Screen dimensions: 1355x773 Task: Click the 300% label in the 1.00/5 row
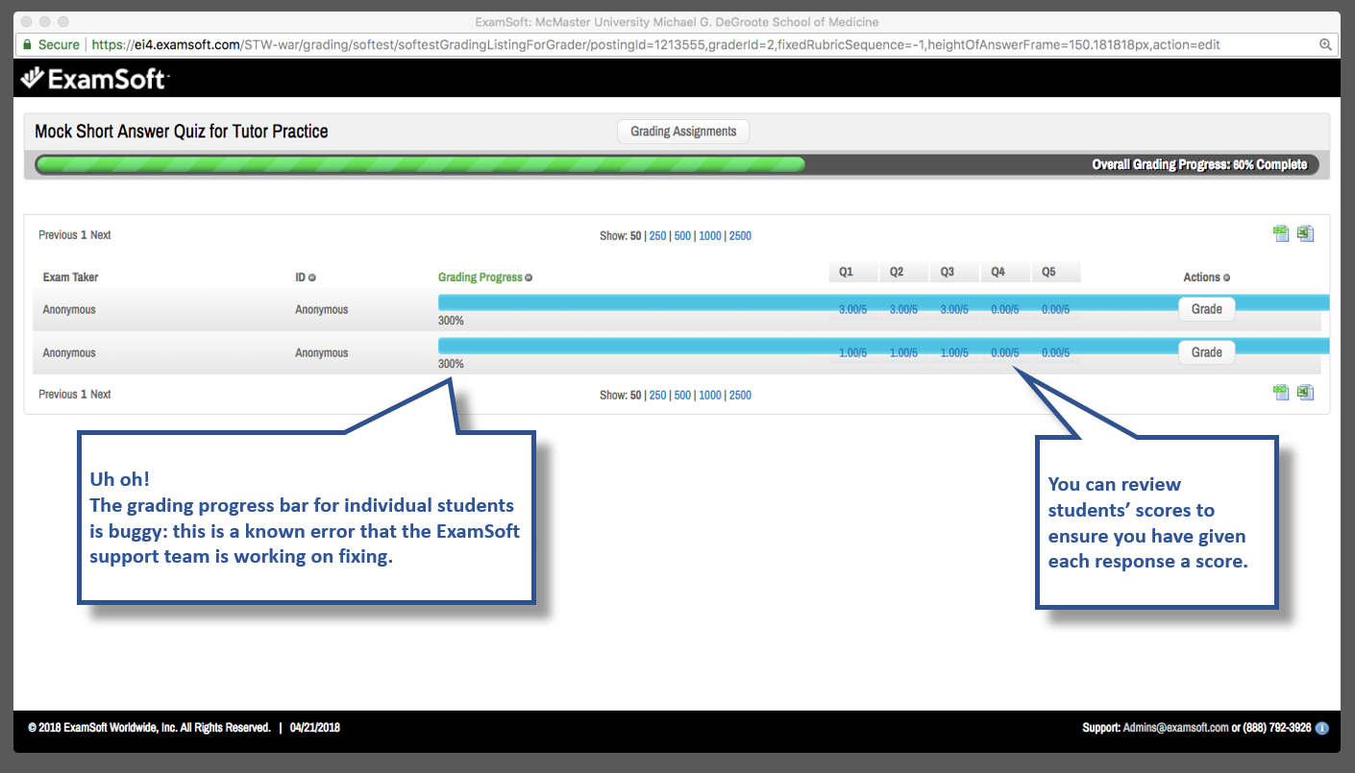tap(451, 364)
